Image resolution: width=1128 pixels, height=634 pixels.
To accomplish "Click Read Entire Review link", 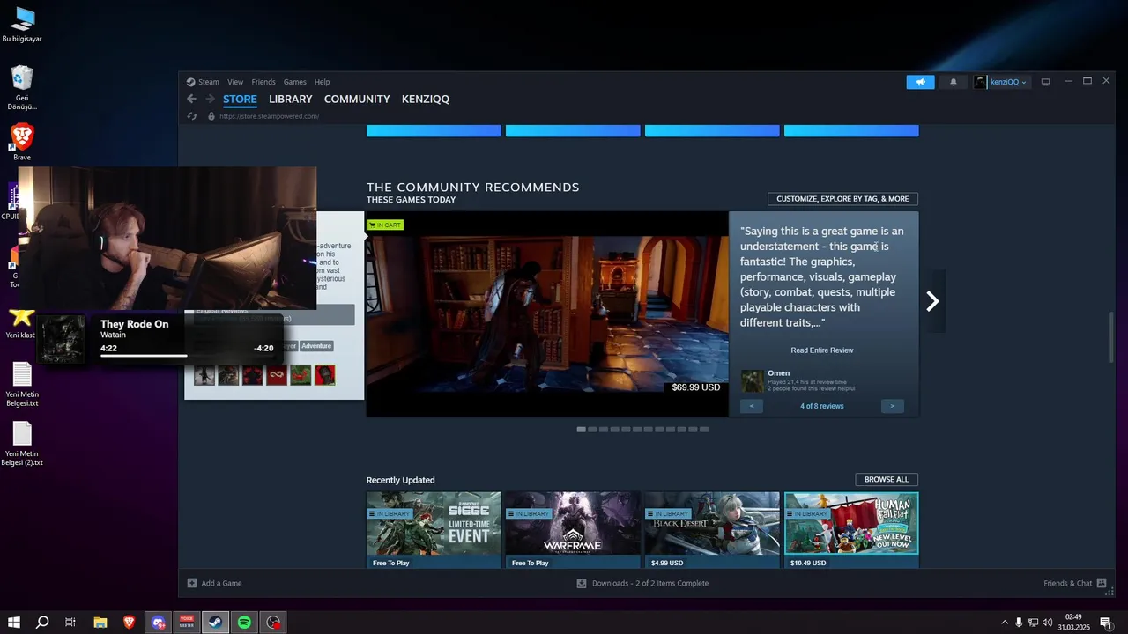I will click(x=821, y=350).
